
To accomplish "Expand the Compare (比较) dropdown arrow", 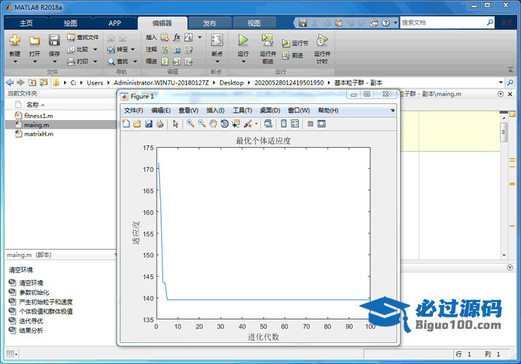I will pyautogui.click(x=95, y=50).
